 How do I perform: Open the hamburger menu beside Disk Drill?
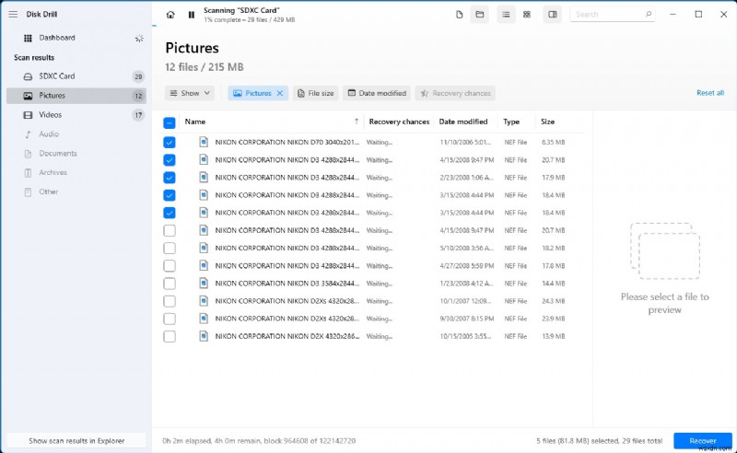point(13,14)
